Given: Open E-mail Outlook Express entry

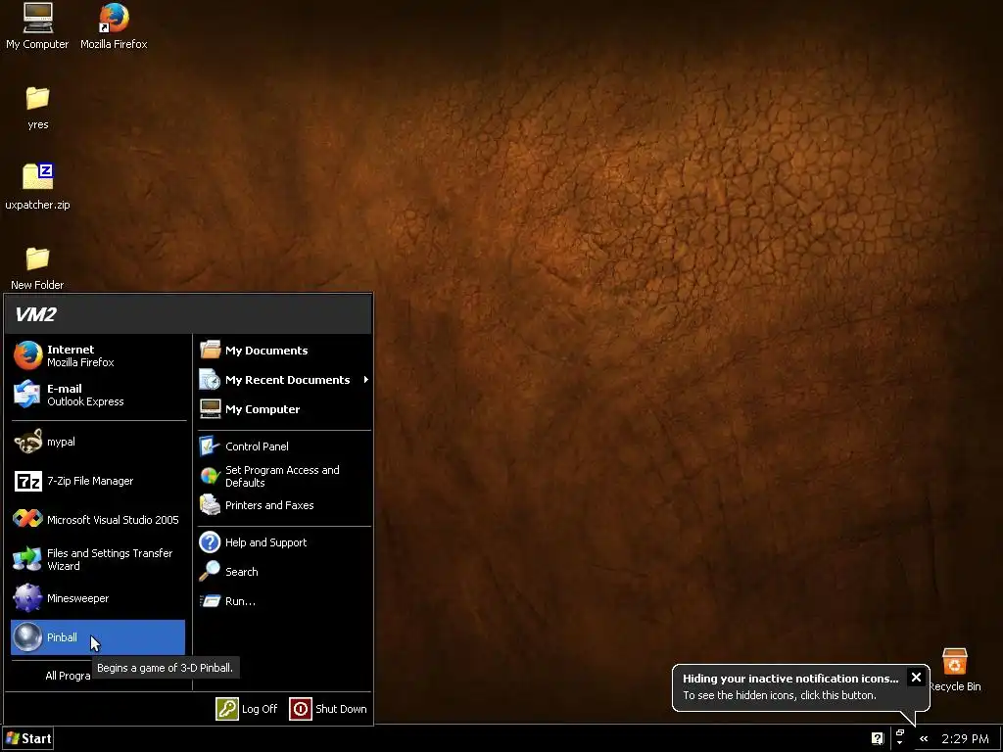Looking at the screenshot, I should coord(98,395).
